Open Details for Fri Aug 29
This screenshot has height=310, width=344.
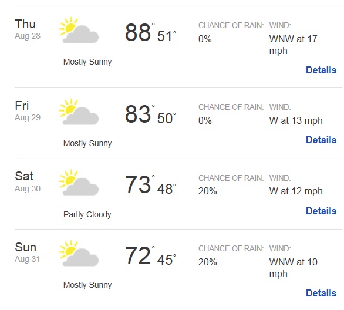[x=321, y=140]
